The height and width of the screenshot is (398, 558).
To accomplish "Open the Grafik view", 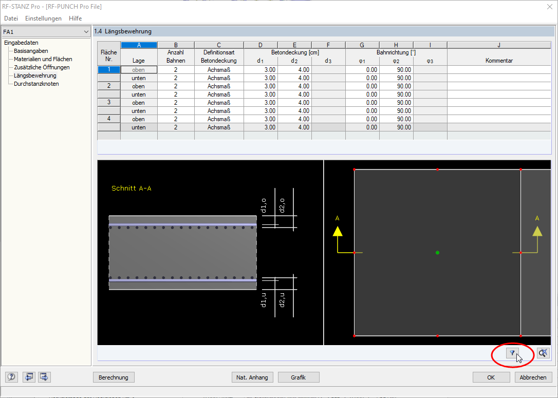I will [x=299, y=377].
